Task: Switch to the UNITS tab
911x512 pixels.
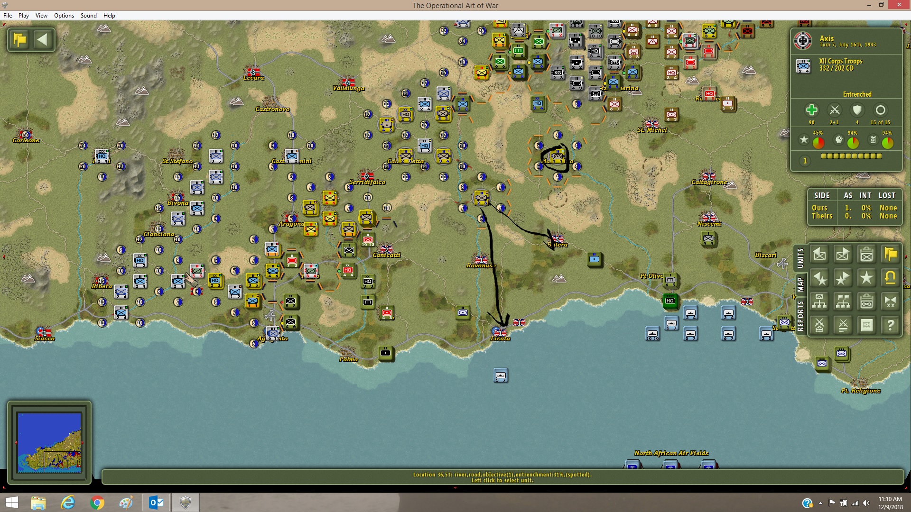Action: 800,258
